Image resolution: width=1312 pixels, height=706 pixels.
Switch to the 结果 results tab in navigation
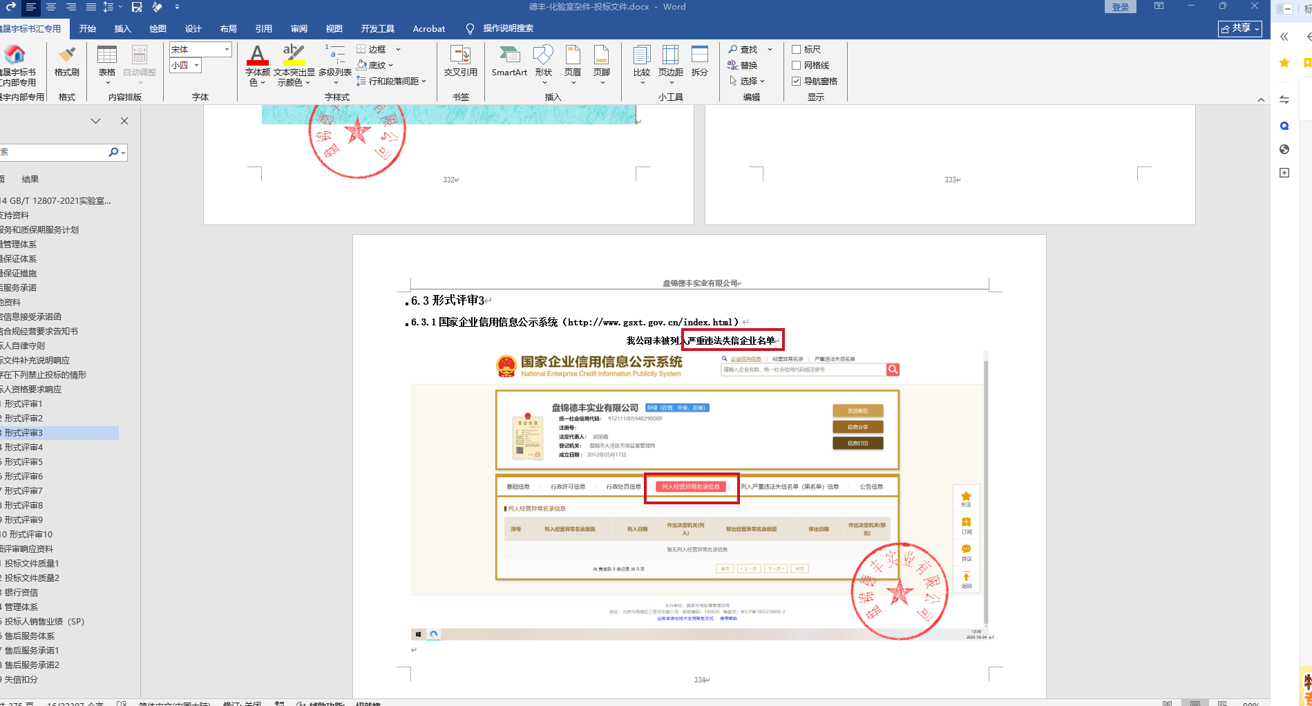click(x=30, y=179)
